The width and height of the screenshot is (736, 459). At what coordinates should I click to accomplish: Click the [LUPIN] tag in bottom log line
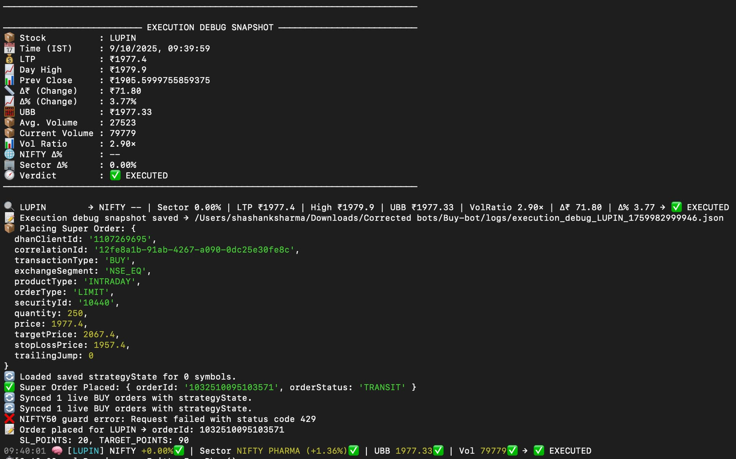[x=86, y=451]
